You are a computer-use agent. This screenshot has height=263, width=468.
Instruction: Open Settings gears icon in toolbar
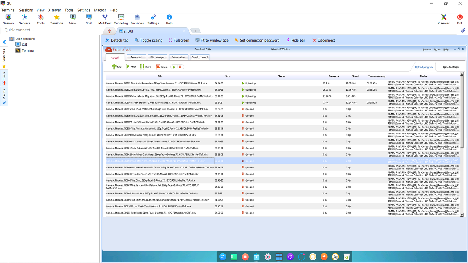point(153,20)
